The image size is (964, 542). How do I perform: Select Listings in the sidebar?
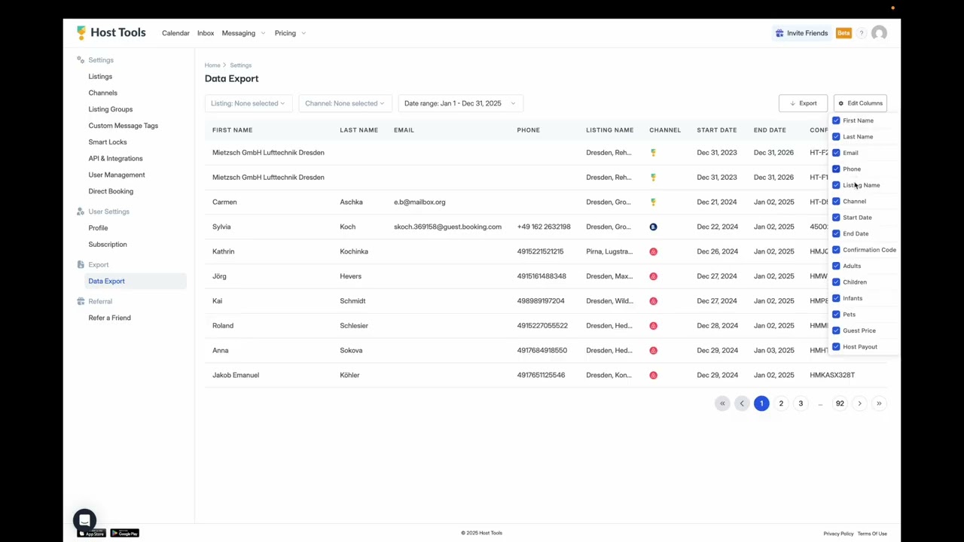(x=100, y=76)
